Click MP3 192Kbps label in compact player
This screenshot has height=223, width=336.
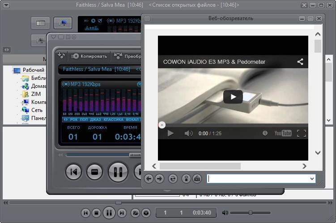click(85, 84)
